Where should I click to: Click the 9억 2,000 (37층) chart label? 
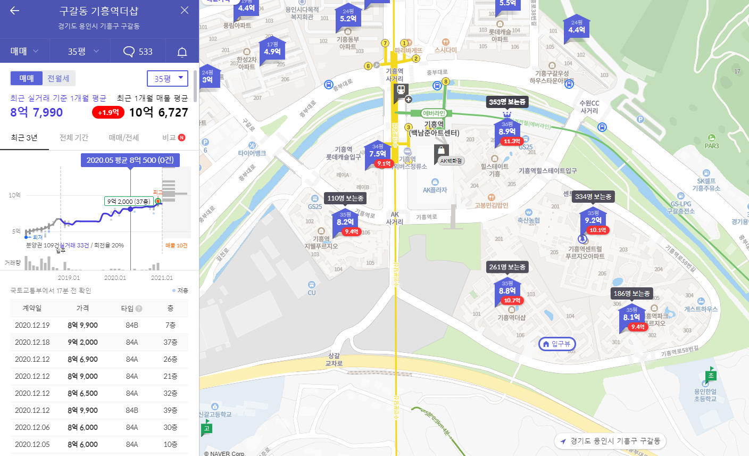pyautogui.click(x=129, y=201)
